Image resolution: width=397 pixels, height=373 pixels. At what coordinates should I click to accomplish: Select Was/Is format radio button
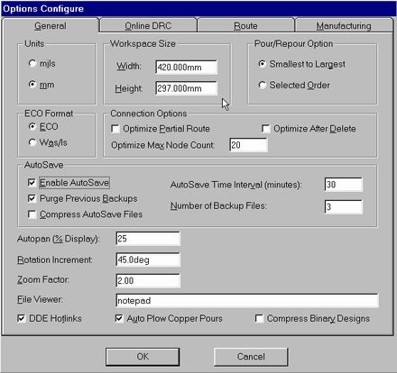(32, 142)
